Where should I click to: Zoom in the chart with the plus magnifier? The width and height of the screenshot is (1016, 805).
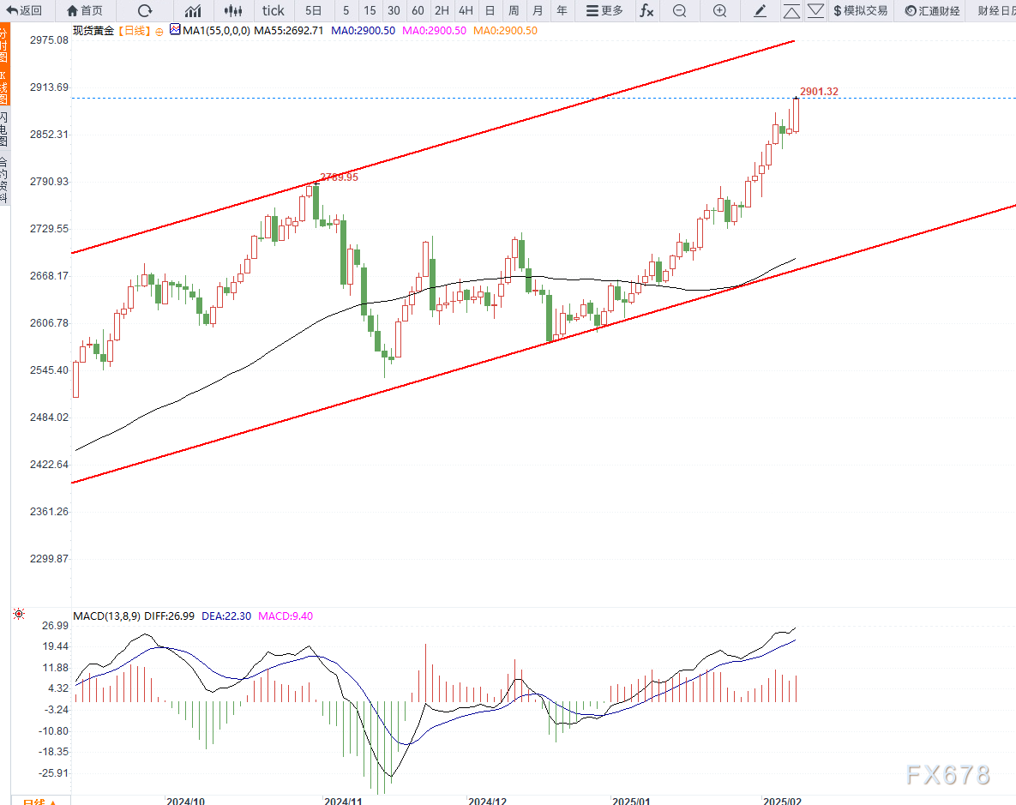click(x=719, y=10)
